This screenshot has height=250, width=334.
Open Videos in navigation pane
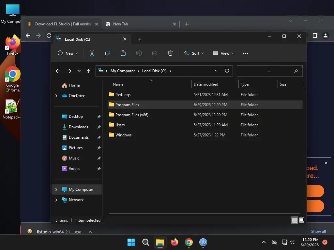pyautogui.click(x=74, y=169)
